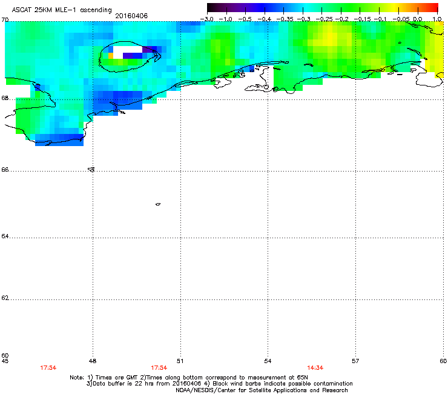
Task: Click the latitude label 62
Action: pyautogui.click(x=5, y=298)
